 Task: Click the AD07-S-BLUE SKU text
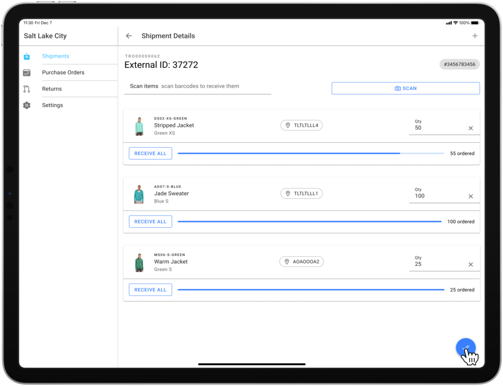167,186
